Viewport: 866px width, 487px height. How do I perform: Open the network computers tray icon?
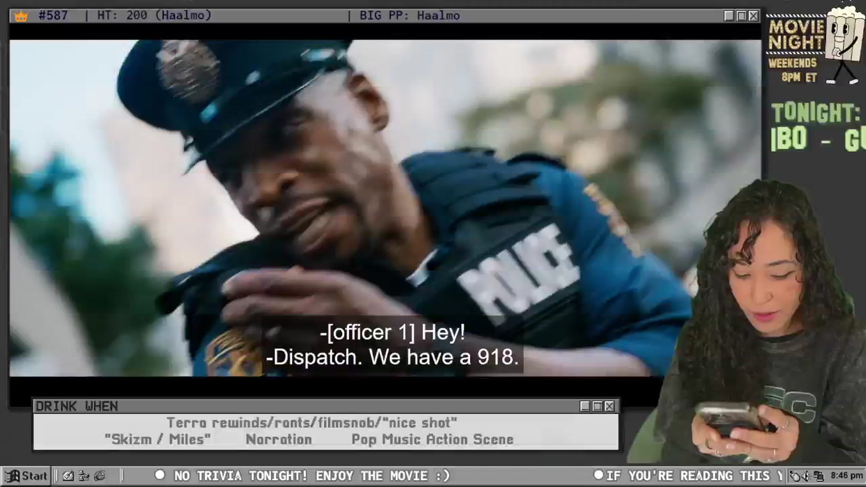click(x=819, y=476)
